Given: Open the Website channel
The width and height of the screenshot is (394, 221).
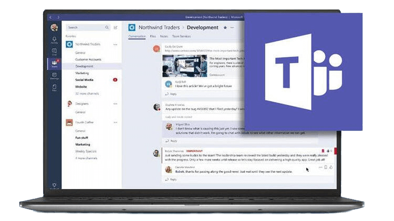Looking at the screenshot, I should [81, 87].
